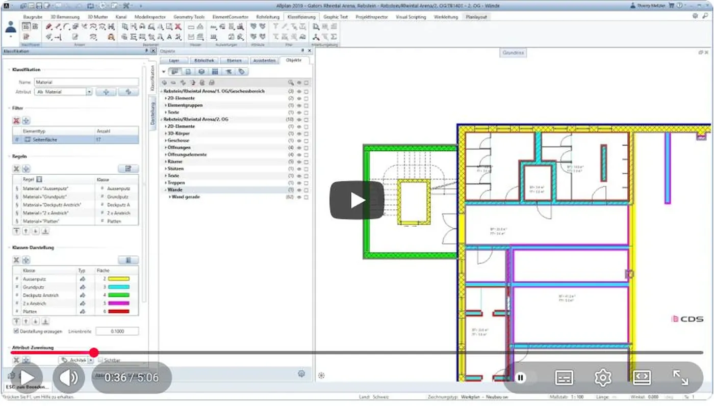Toggle visibility of Räume with the eye icon
Viewport: 714px width, 406px height.
(299, 161)
